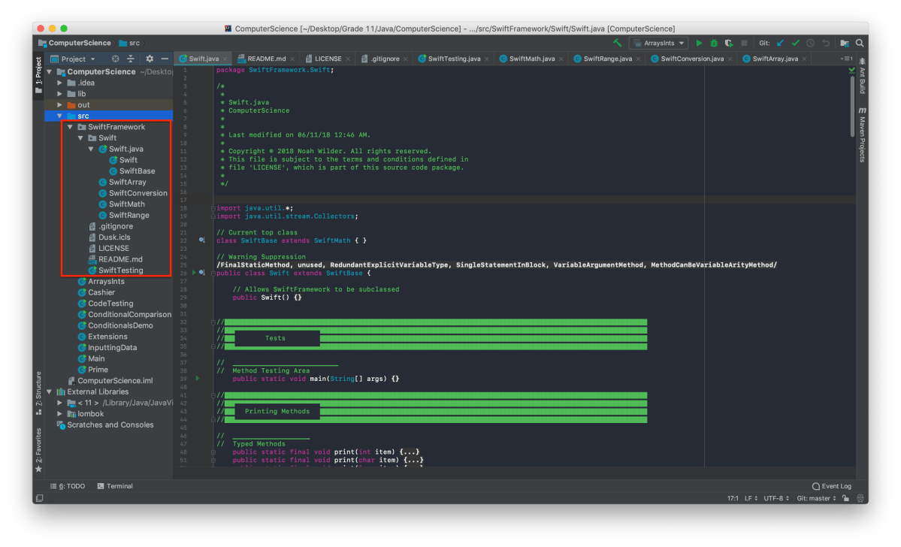Click the inspections face icon in status bar
901x547 pixels.
(x=860, y=498)
